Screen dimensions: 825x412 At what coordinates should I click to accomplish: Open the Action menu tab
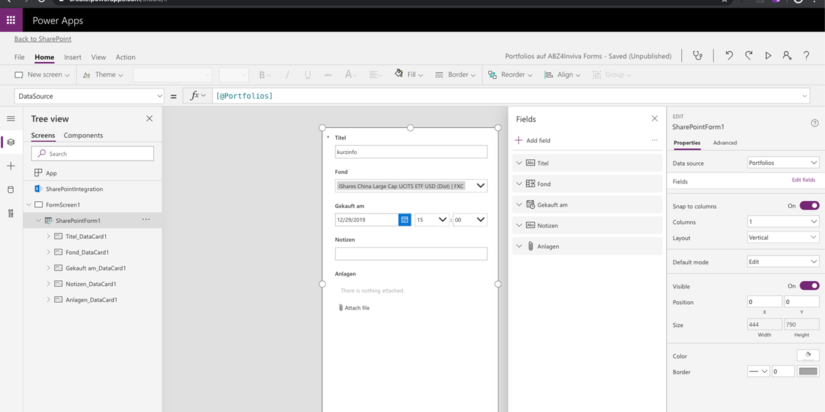125,57
